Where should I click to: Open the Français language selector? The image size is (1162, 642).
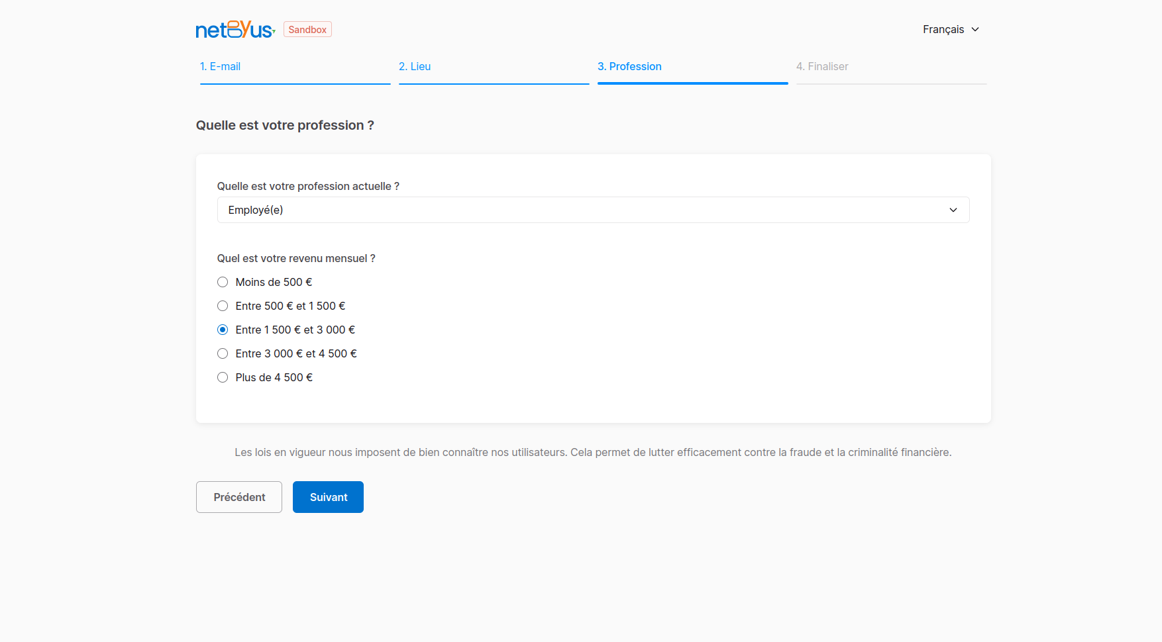pos(951,29)
